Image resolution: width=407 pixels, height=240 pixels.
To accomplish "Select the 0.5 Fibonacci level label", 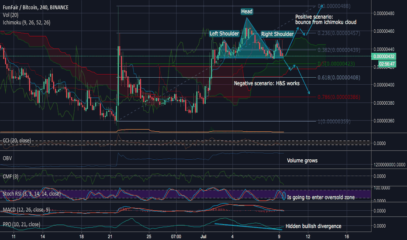I will click(336, 64).
